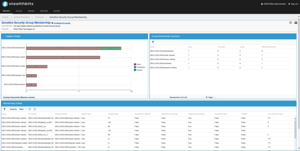Open the SB PAM tab
Image resolution: width=300 pixels, height=151 pixels.
(x=57, y=11)
